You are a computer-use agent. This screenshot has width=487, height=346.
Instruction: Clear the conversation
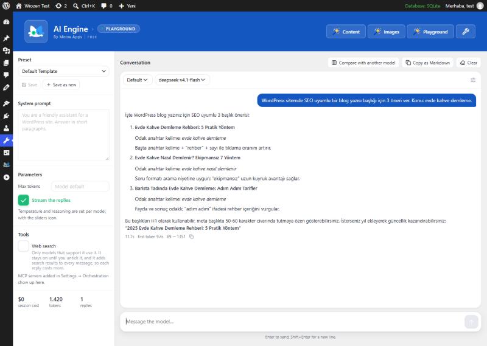[x=469, y=63]
